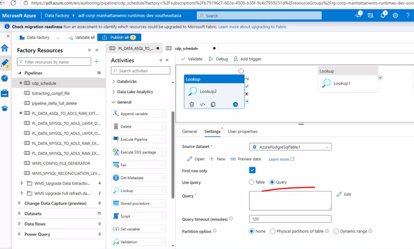Screen dimensions: 414x249
Task: Click the Settings gear icon in header
Action: (x=395, y=16)
